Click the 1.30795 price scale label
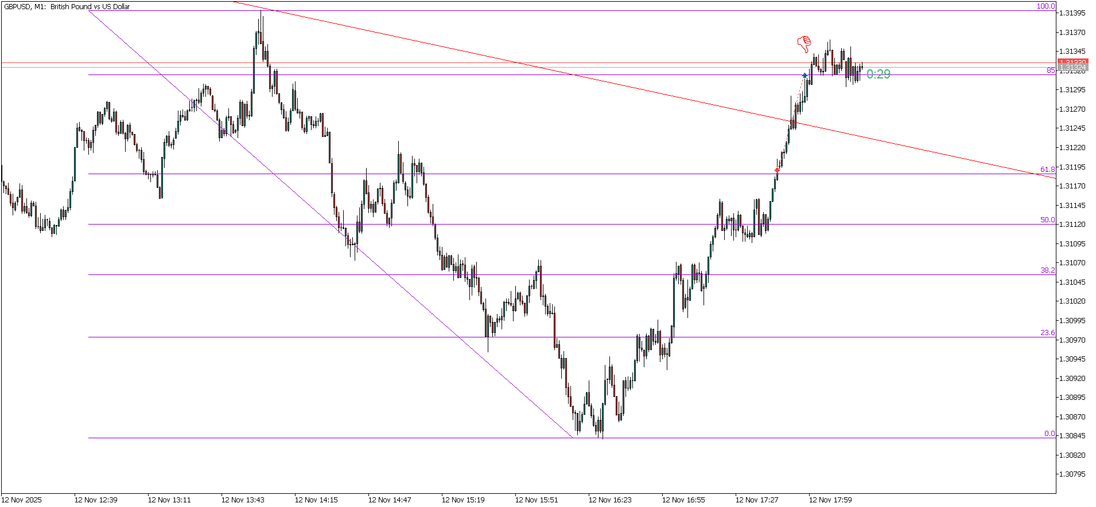The height and width of the screenshot is (507, 1096). [1071, 474]
